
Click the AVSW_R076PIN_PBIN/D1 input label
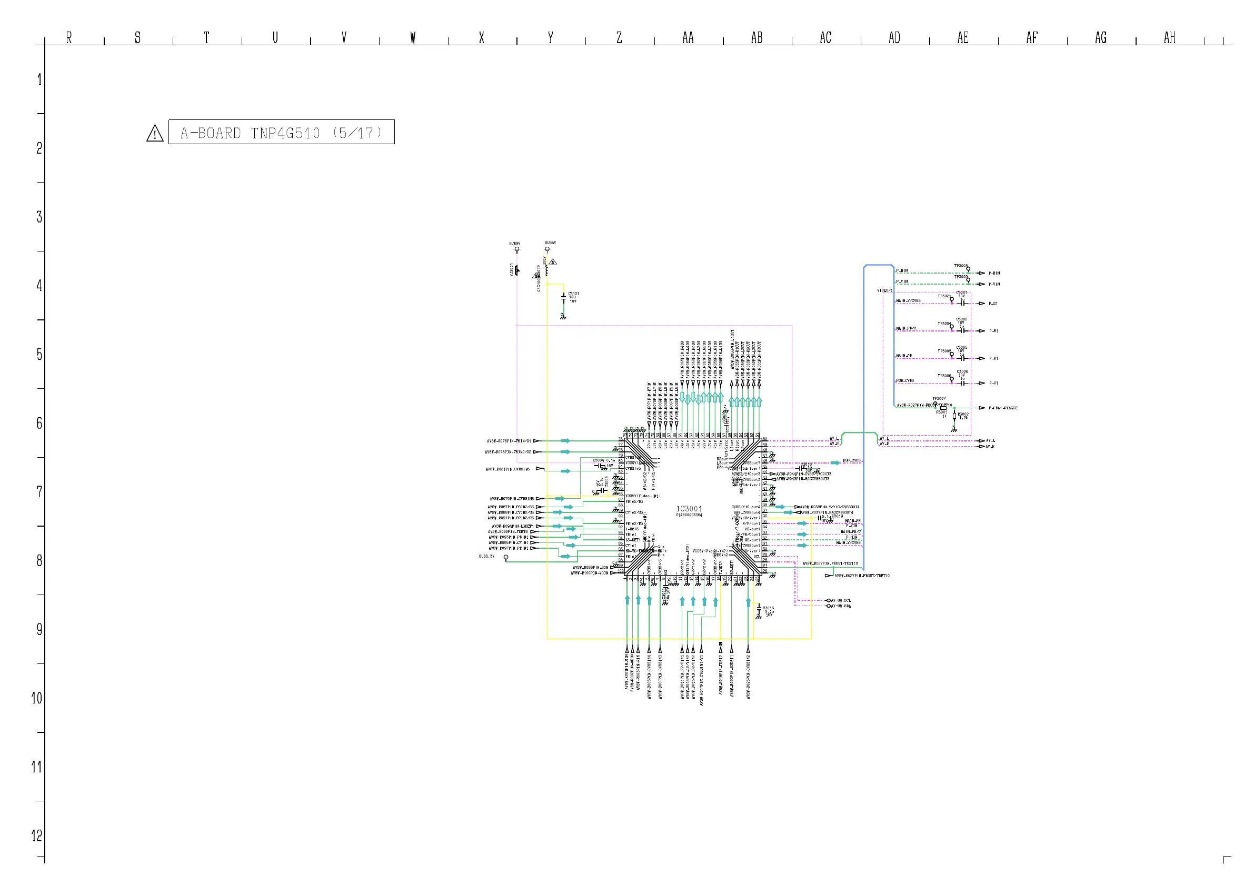[509, 441]
